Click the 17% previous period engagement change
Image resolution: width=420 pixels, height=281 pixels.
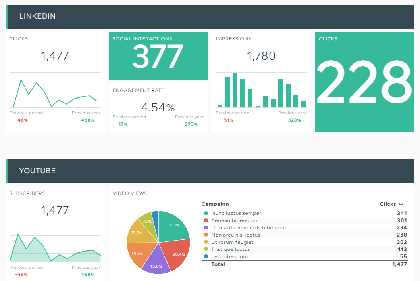[x=123, y=124]
